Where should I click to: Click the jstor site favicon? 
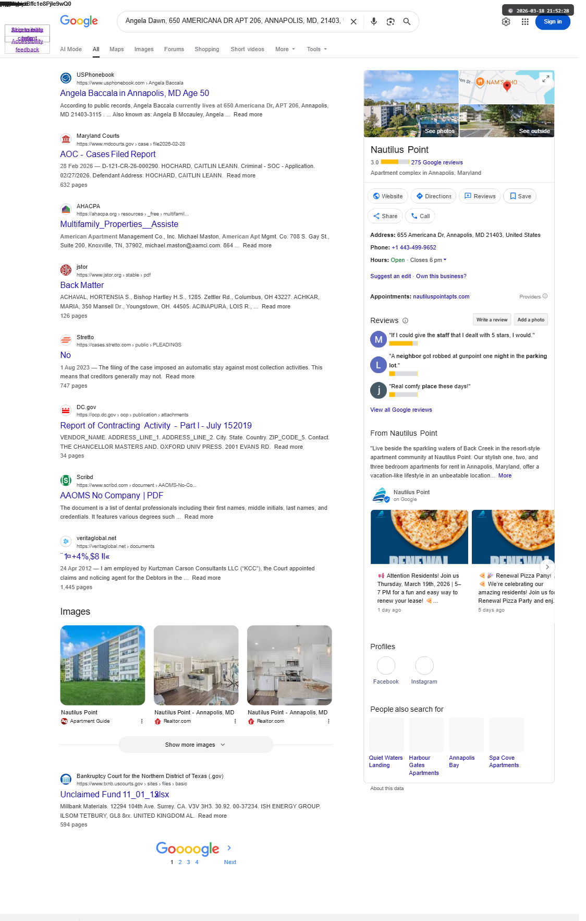click(66, 270)
